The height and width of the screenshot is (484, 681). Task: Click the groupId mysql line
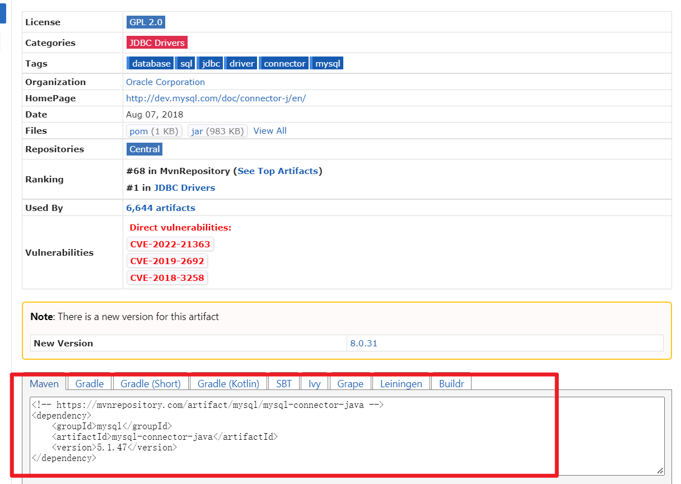coord(111,426)
